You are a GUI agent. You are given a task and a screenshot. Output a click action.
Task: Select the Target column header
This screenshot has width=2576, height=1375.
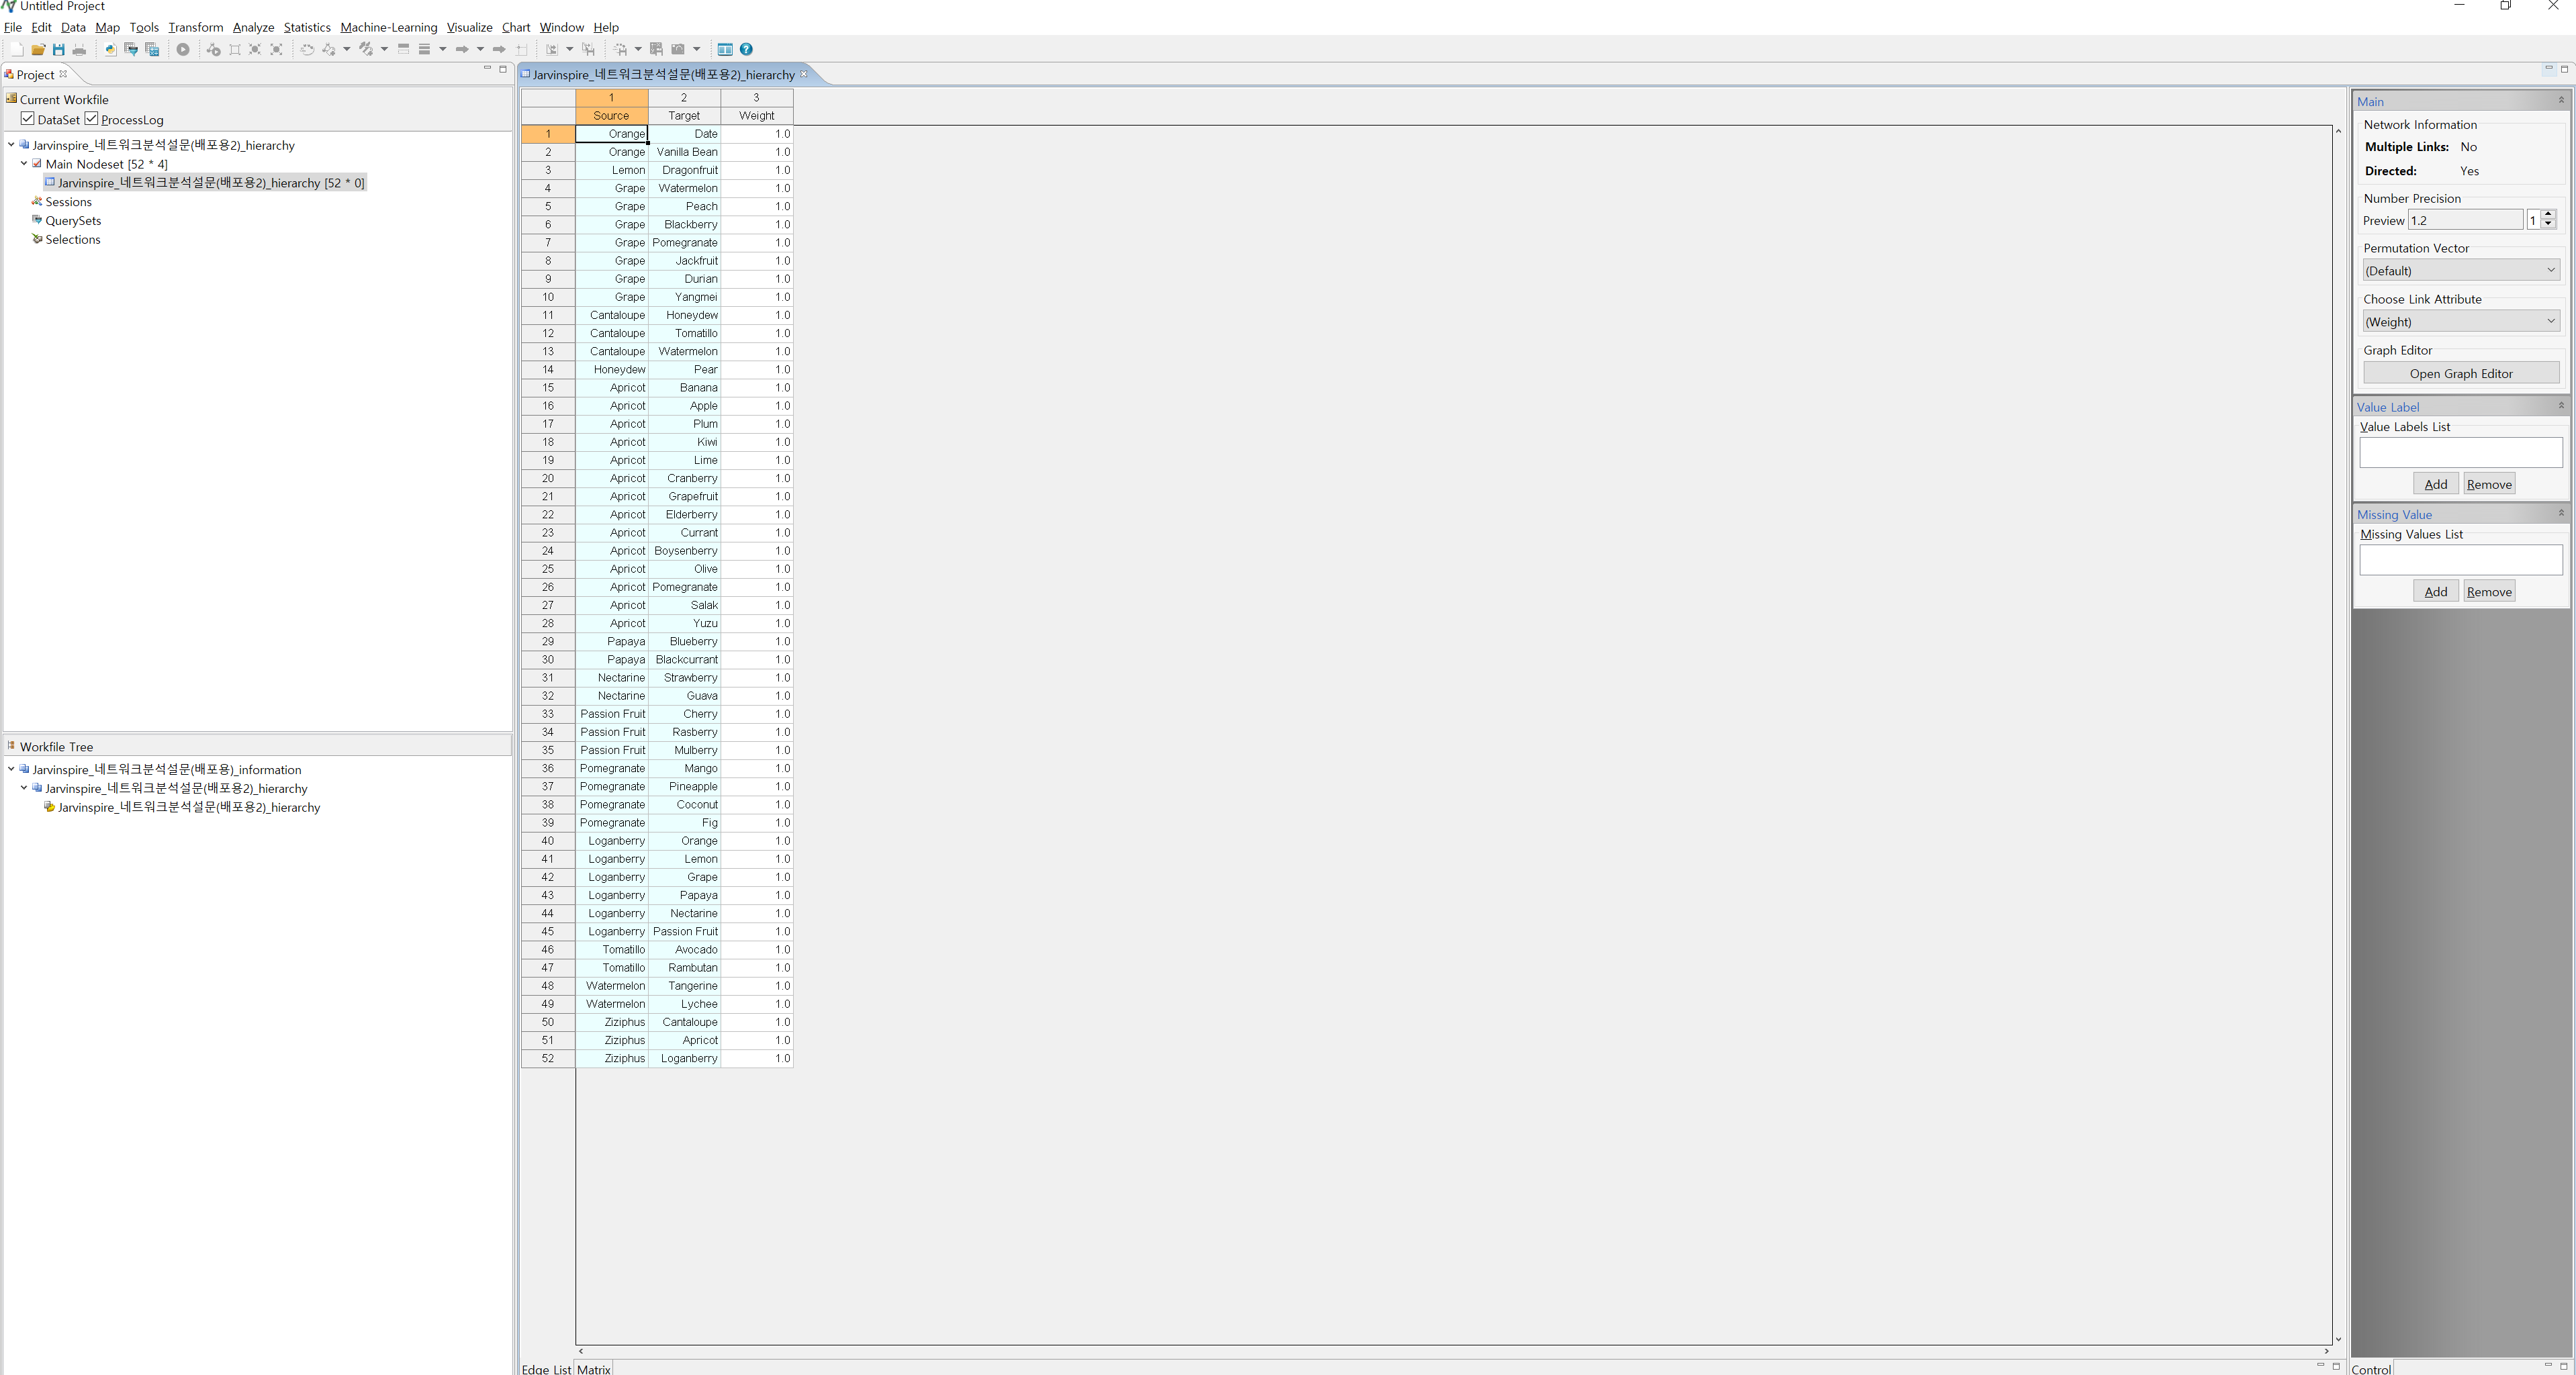(684, 115)
